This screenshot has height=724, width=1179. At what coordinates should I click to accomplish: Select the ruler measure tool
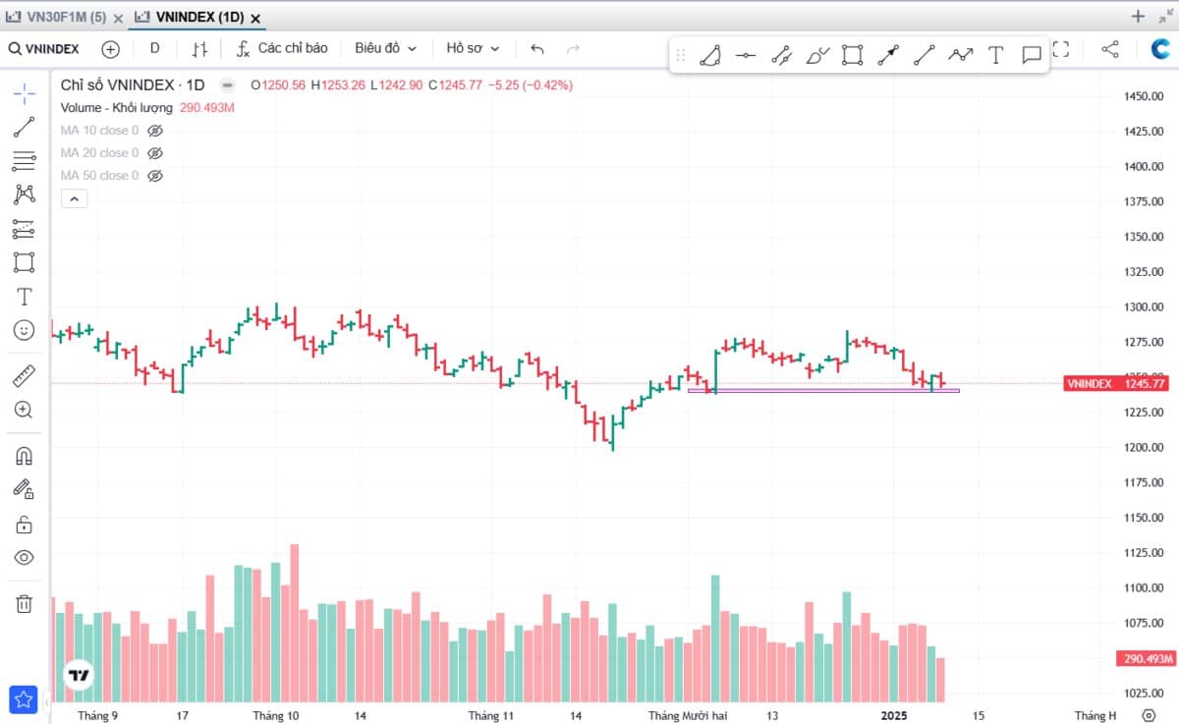point(25,376)
